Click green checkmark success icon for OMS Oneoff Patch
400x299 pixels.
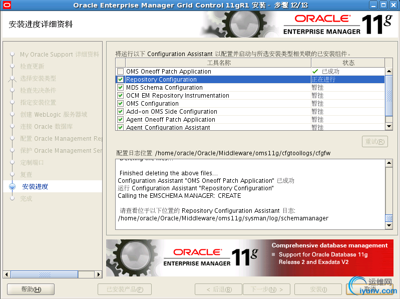click(315, 72)
